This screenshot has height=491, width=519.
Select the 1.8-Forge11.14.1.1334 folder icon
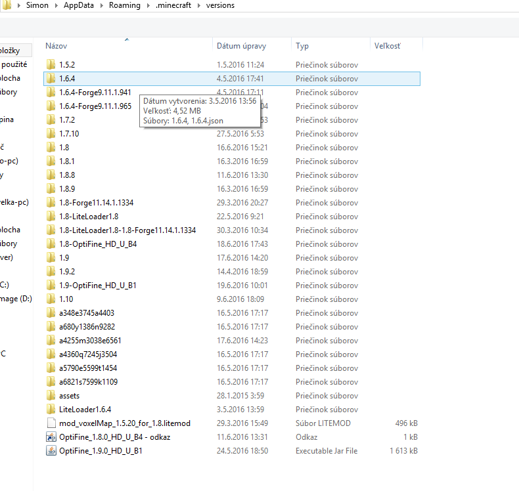coord(51,203)
